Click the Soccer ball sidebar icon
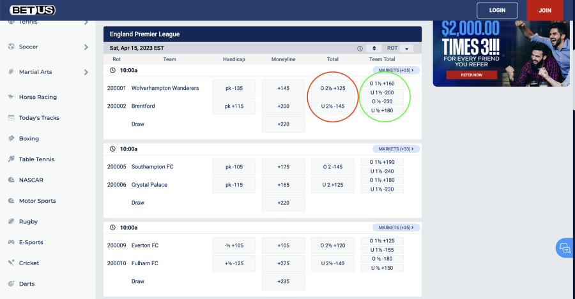Image resolution: width=575 pixels, height=299 pixels. tap(11, 47)
